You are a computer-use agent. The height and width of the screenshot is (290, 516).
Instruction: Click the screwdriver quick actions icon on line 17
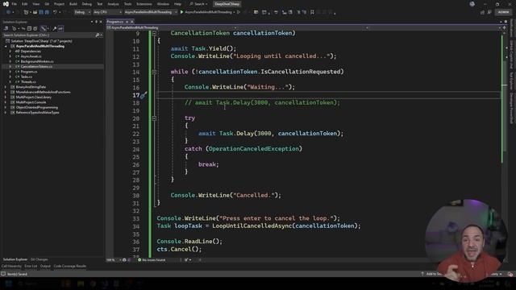coord(143,95)
